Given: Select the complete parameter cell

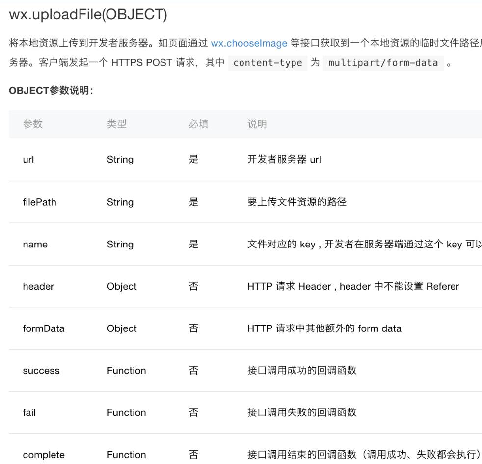Looking at the screenshot, I should (44, 455).
